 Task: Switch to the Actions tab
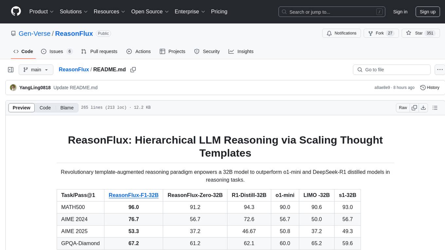click(x=138, y=51)
